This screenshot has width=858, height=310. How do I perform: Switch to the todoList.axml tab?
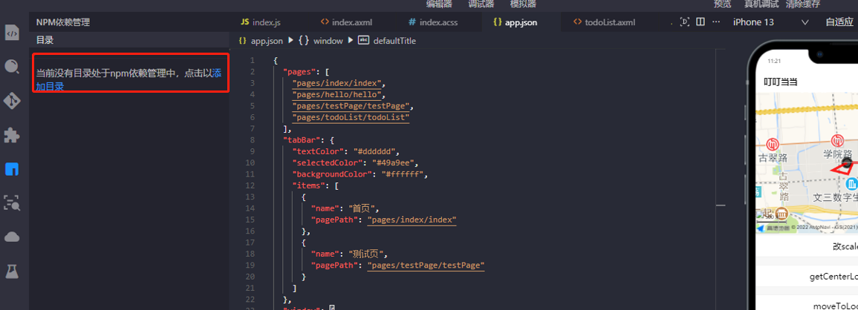coord(604,22)
